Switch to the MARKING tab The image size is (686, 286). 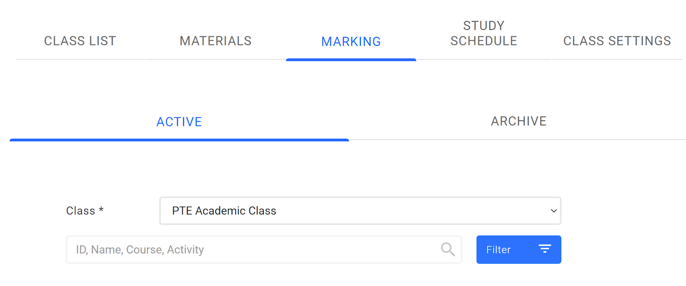click(351, 42)
